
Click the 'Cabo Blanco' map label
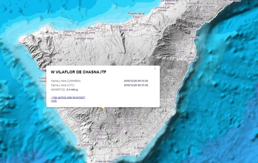point(98,139)
